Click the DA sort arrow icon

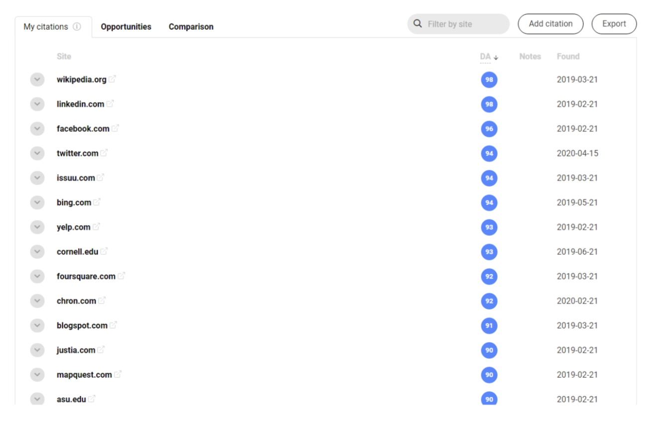(496, 57)
